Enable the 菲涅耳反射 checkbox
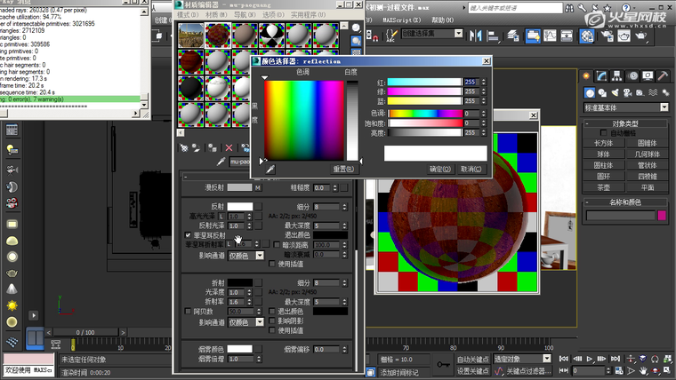The width and height of the screenshot is (676, 380). click(x=187, y=235)
